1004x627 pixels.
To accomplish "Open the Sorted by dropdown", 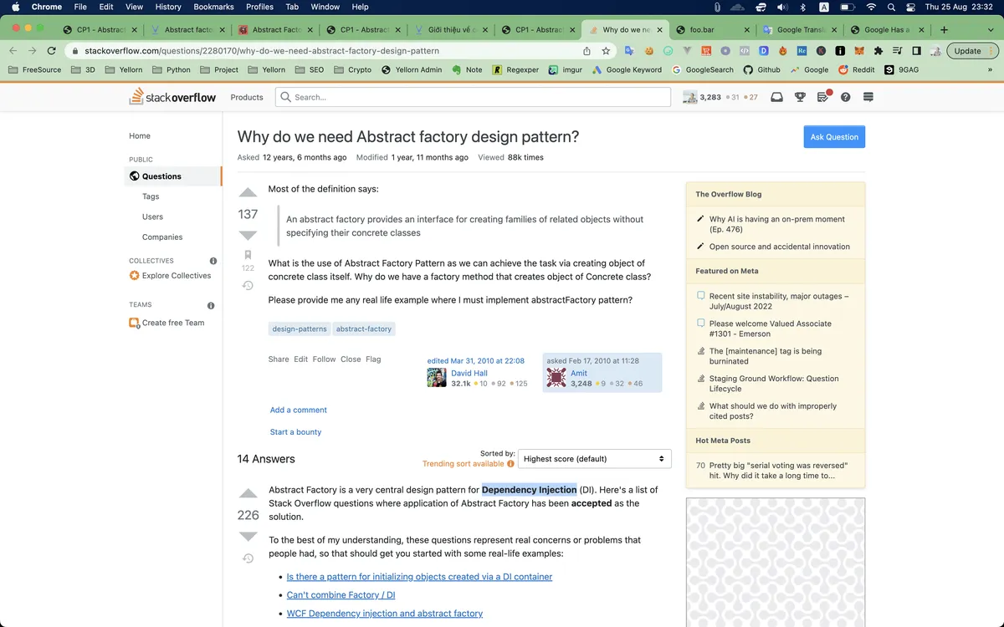I will click(594, 459).
